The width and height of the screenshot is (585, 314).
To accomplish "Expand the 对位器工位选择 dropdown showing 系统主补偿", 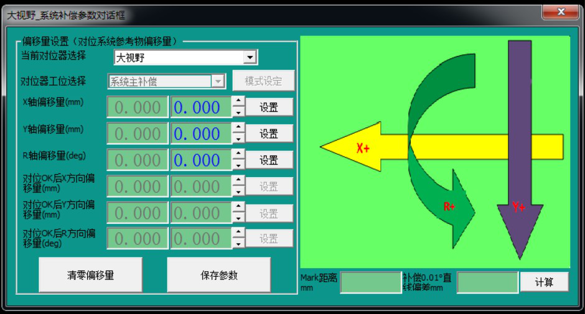I will point(218,81).
